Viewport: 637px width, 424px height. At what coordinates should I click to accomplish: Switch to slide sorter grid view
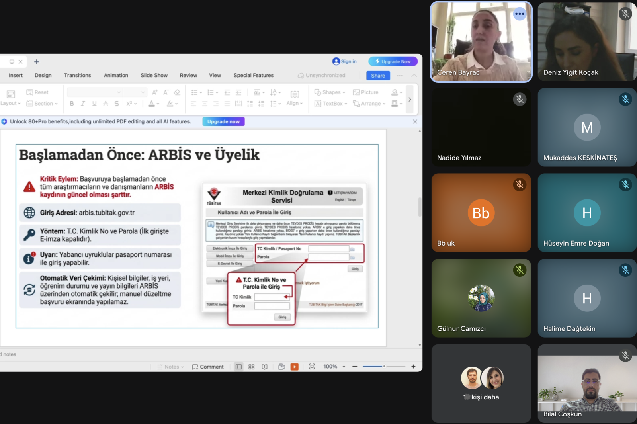251,367
